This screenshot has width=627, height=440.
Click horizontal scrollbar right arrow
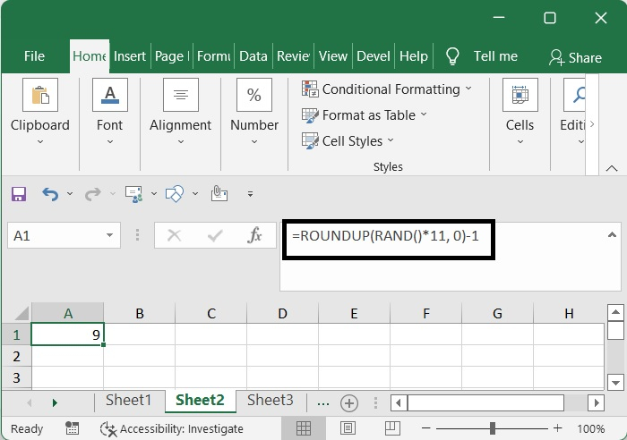pyautogui.click(x=597, y=402)
